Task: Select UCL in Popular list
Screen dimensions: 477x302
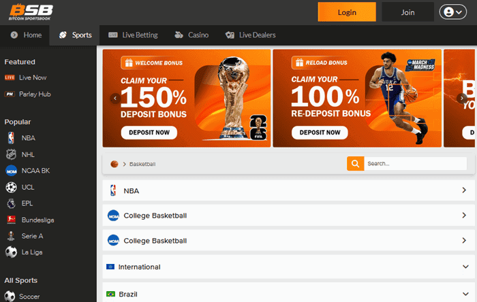Action: (28, 187)
